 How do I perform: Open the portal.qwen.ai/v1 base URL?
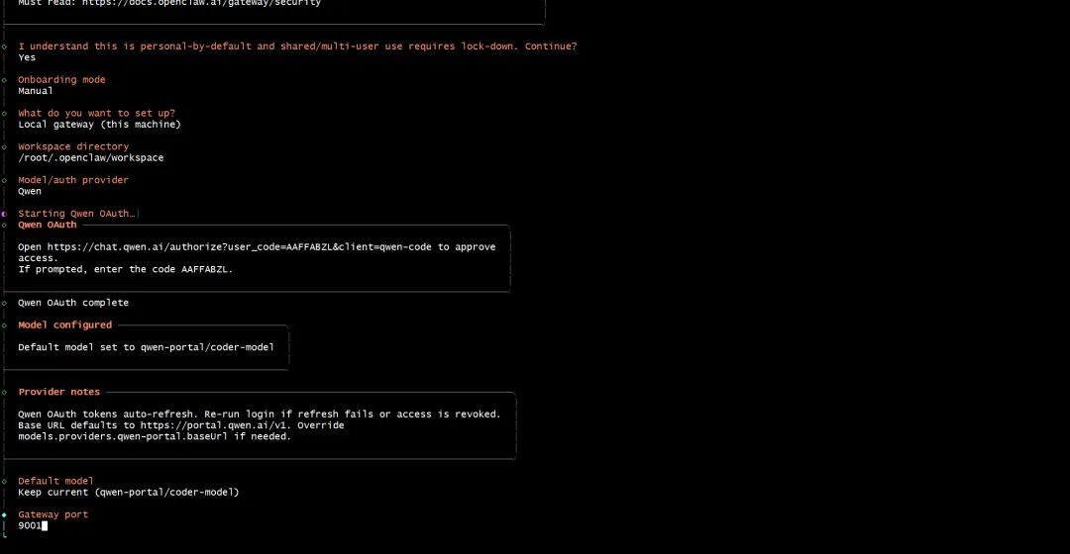tap(215, 425)
